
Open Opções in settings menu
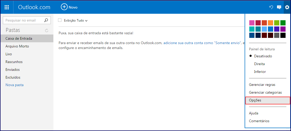(268, 100)
